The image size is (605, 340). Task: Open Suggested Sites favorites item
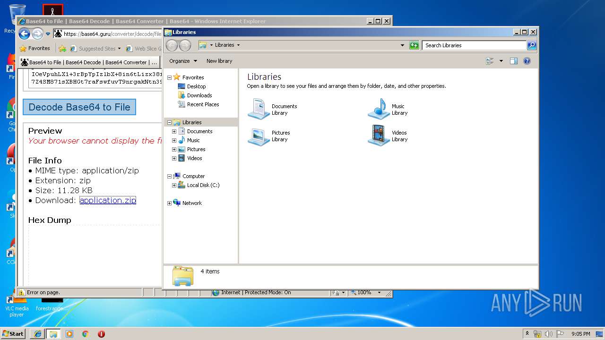click(x=95, y=48)
